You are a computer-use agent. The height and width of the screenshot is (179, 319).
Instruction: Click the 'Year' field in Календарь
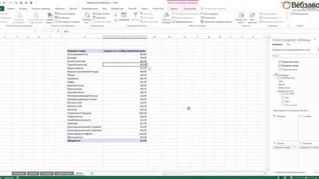coord(280,81)
